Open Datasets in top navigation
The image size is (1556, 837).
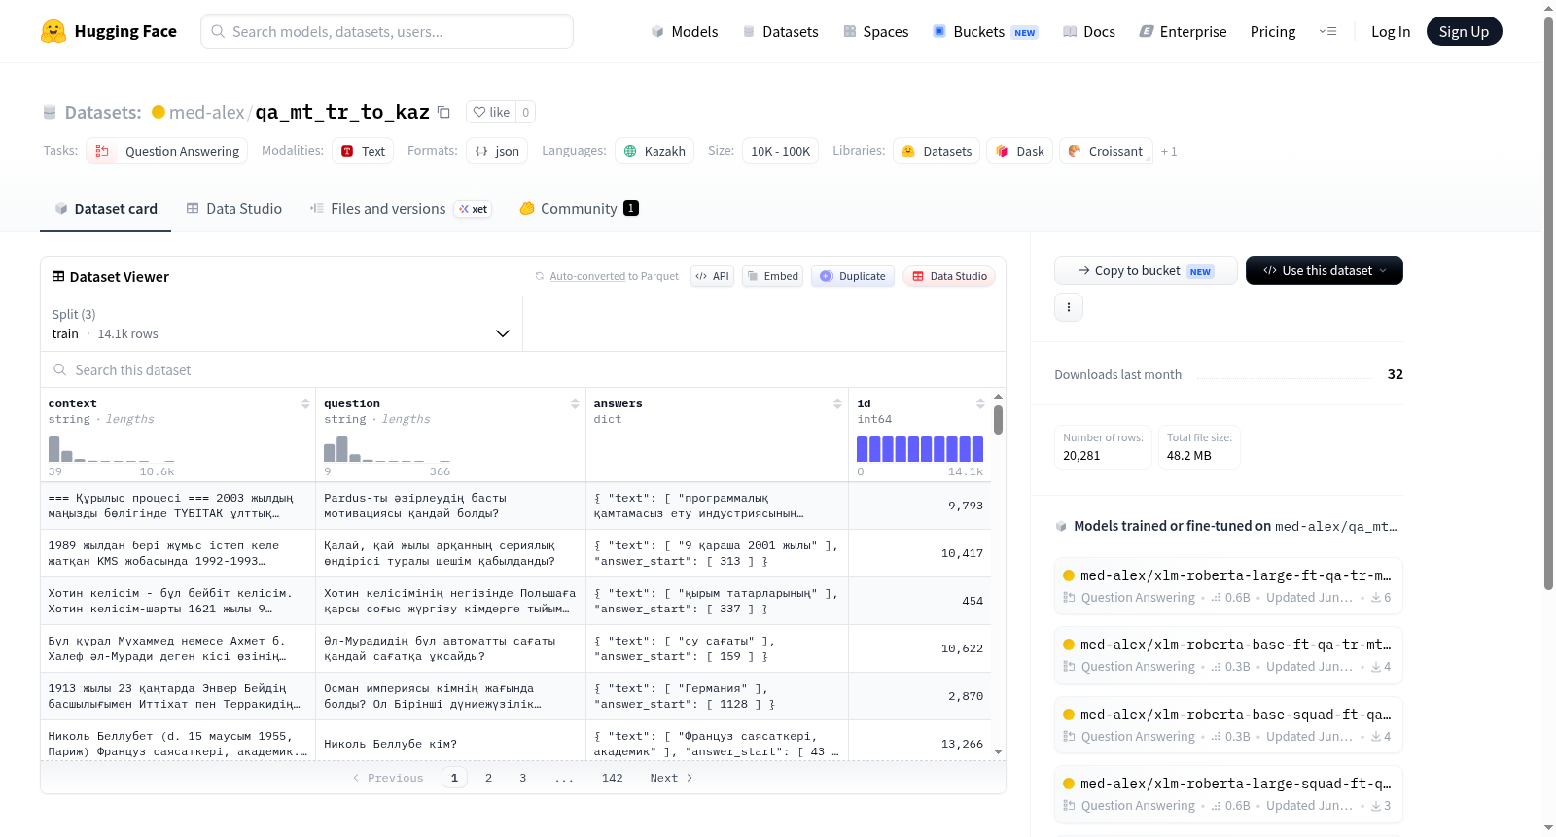pyautogui.click(x=780, y=31)
